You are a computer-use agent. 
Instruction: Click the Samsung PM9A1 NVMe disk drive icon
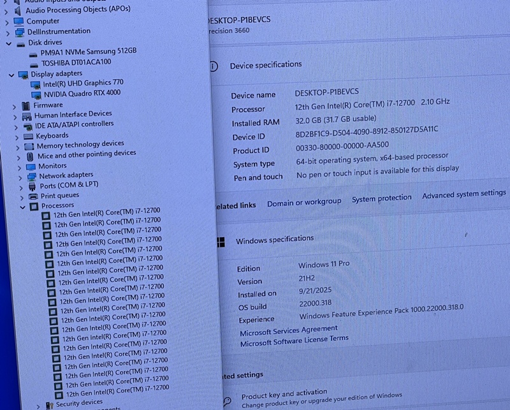click(x=33, y=52)
